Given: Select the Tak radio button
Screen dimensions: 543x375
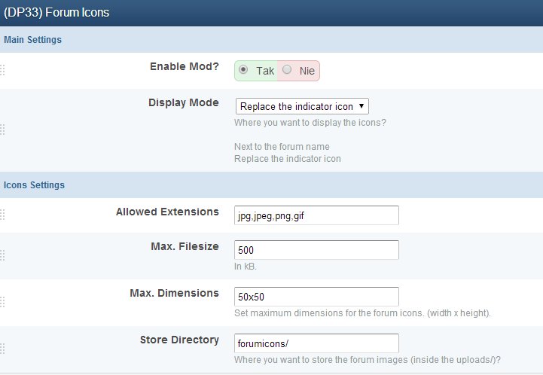Looking at the screenshot, I should point(243,70).
